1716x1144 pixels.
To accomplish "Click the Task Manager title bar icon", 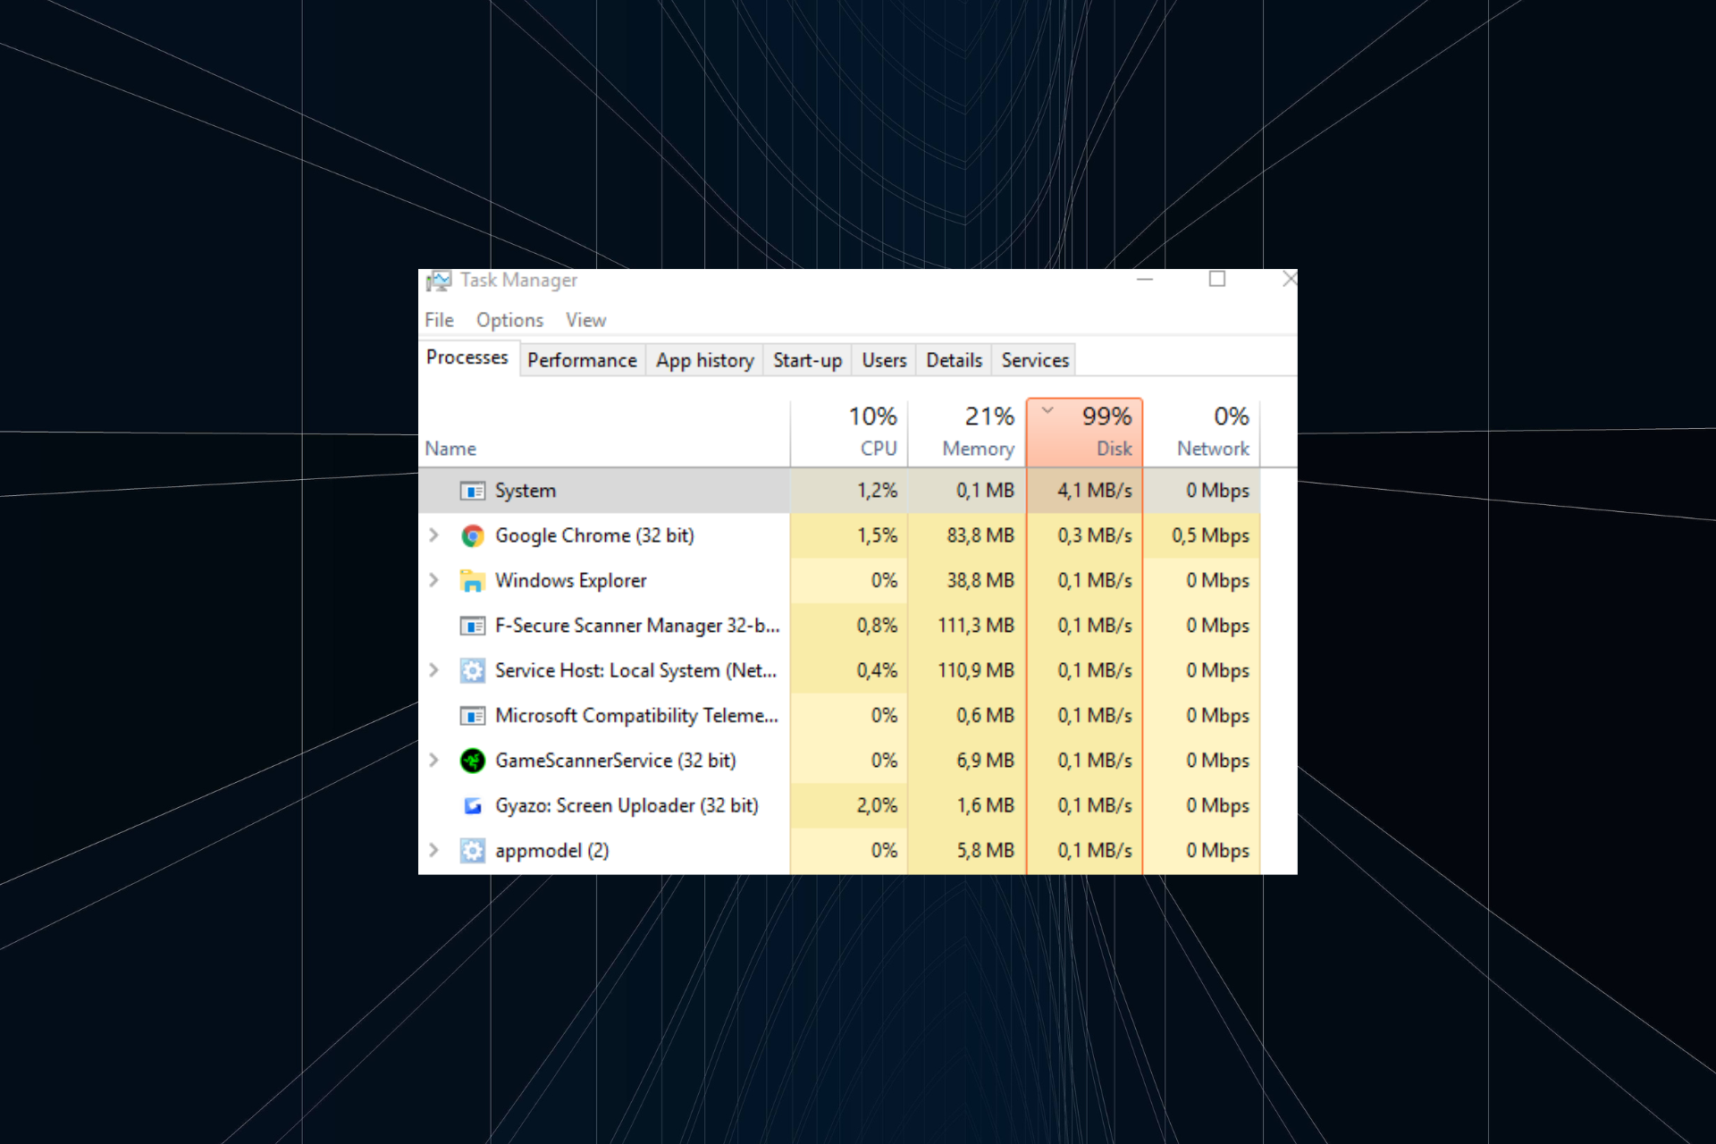I will coord(438,281).
